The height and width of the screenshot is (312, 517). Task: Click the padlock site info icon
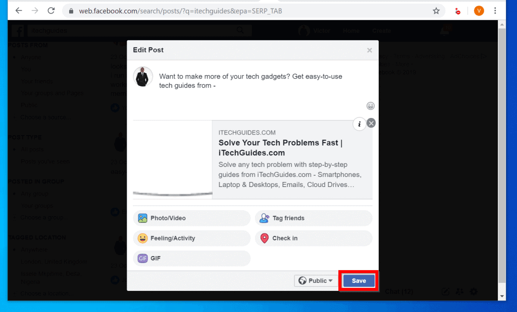(71, 11)
